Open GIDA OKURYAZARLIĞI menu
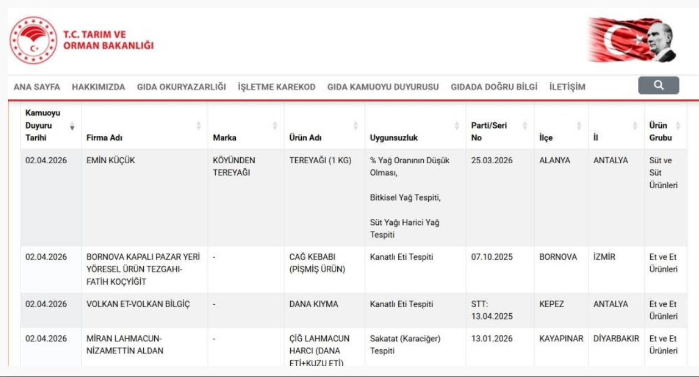Image resolution: width=699 pixels, height=377 pixels. tap(181, 87)
